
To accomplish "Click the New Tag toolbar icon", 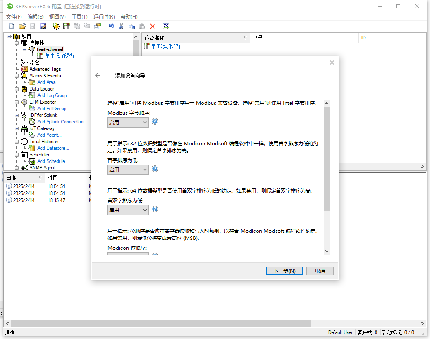I will pos(87,26).
